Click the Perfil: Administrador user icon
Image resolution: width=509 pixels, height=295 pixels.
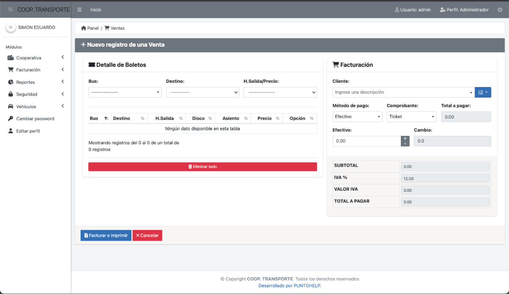pyautogui.click(x=442, y=9)
